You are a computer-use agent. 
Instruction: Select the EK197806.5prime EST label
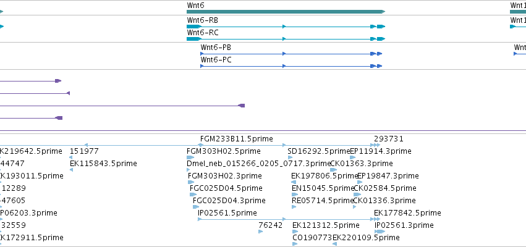pos(325,176)
